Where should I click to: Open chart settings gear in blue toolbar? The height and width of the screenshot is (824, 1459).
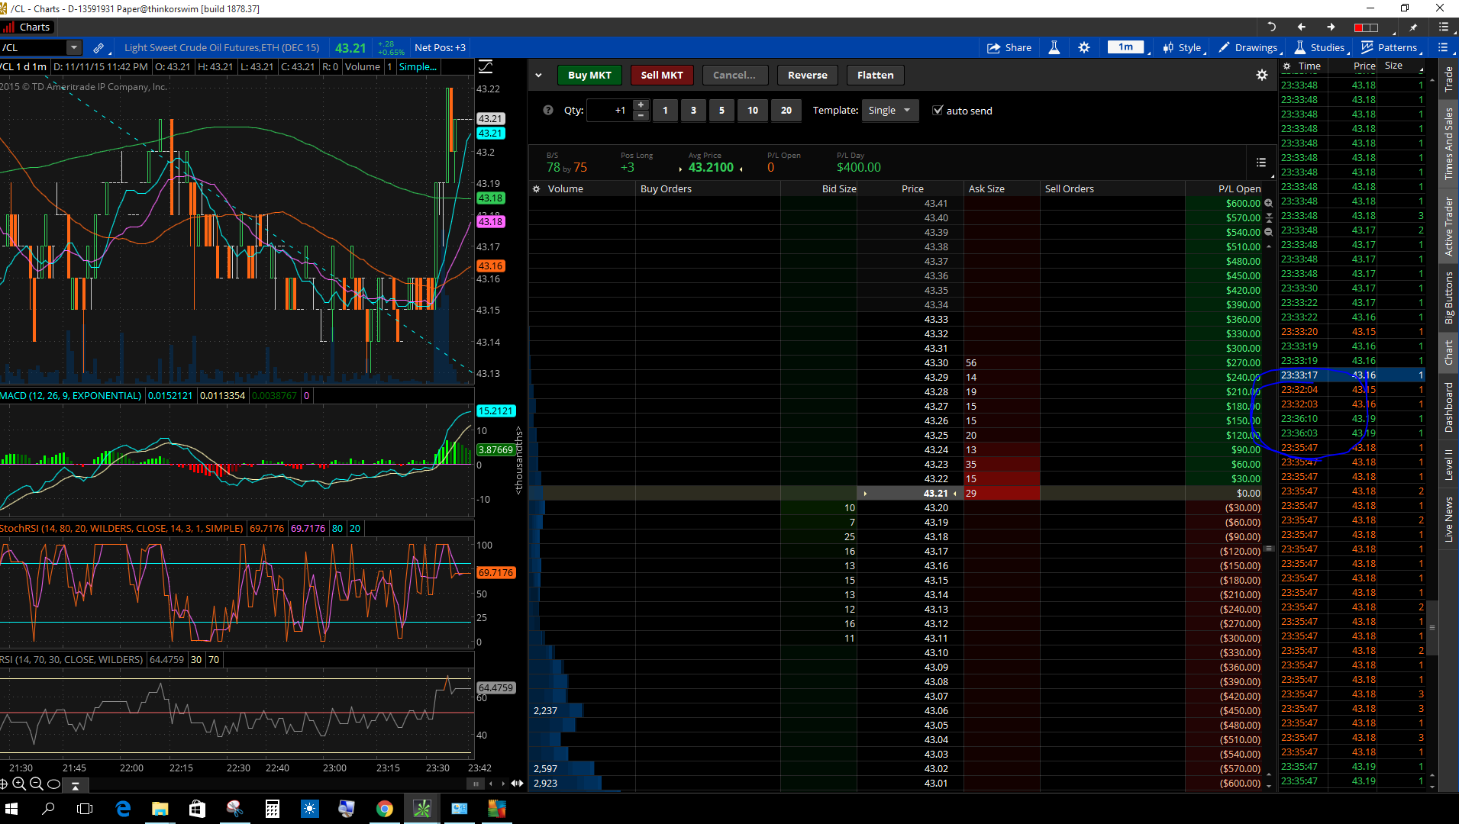click(1084, 47)
